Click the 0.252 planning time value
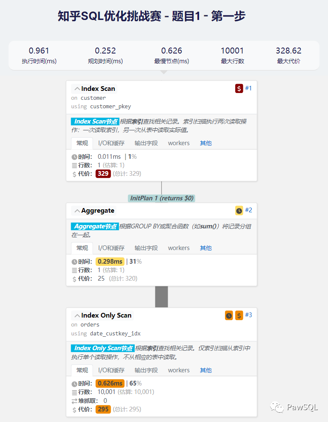 (105, 51)
